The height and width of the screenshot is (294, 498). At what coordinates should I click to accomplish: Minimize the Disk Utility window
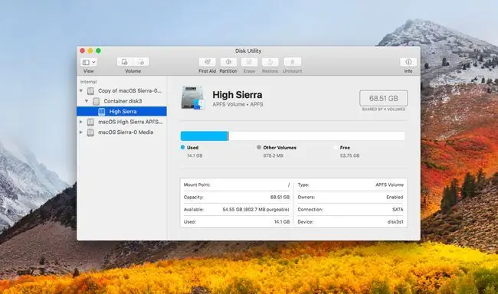click(90, 51)
